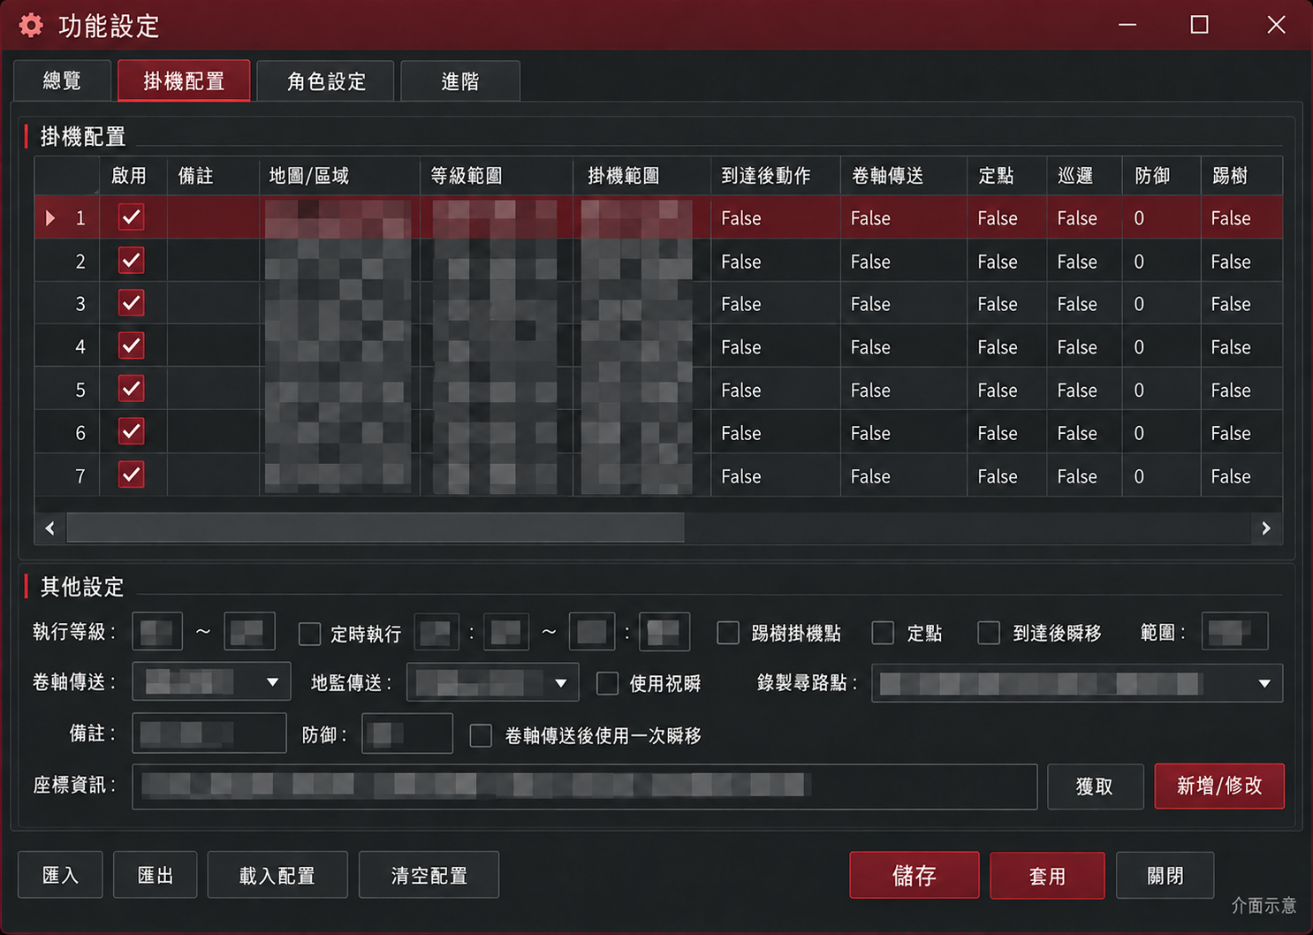
Task: Uncheck 啟用 checkbox in row 5
Action: 132,389
